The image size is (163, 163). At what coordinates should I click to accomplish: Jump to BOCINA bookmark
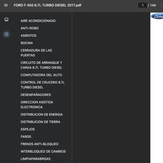click(x=27, y=43)
